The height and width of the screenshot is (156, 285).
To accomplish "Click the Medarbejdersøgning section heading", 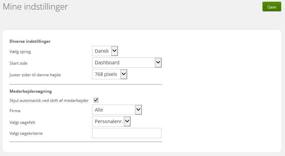I will 30,91.
